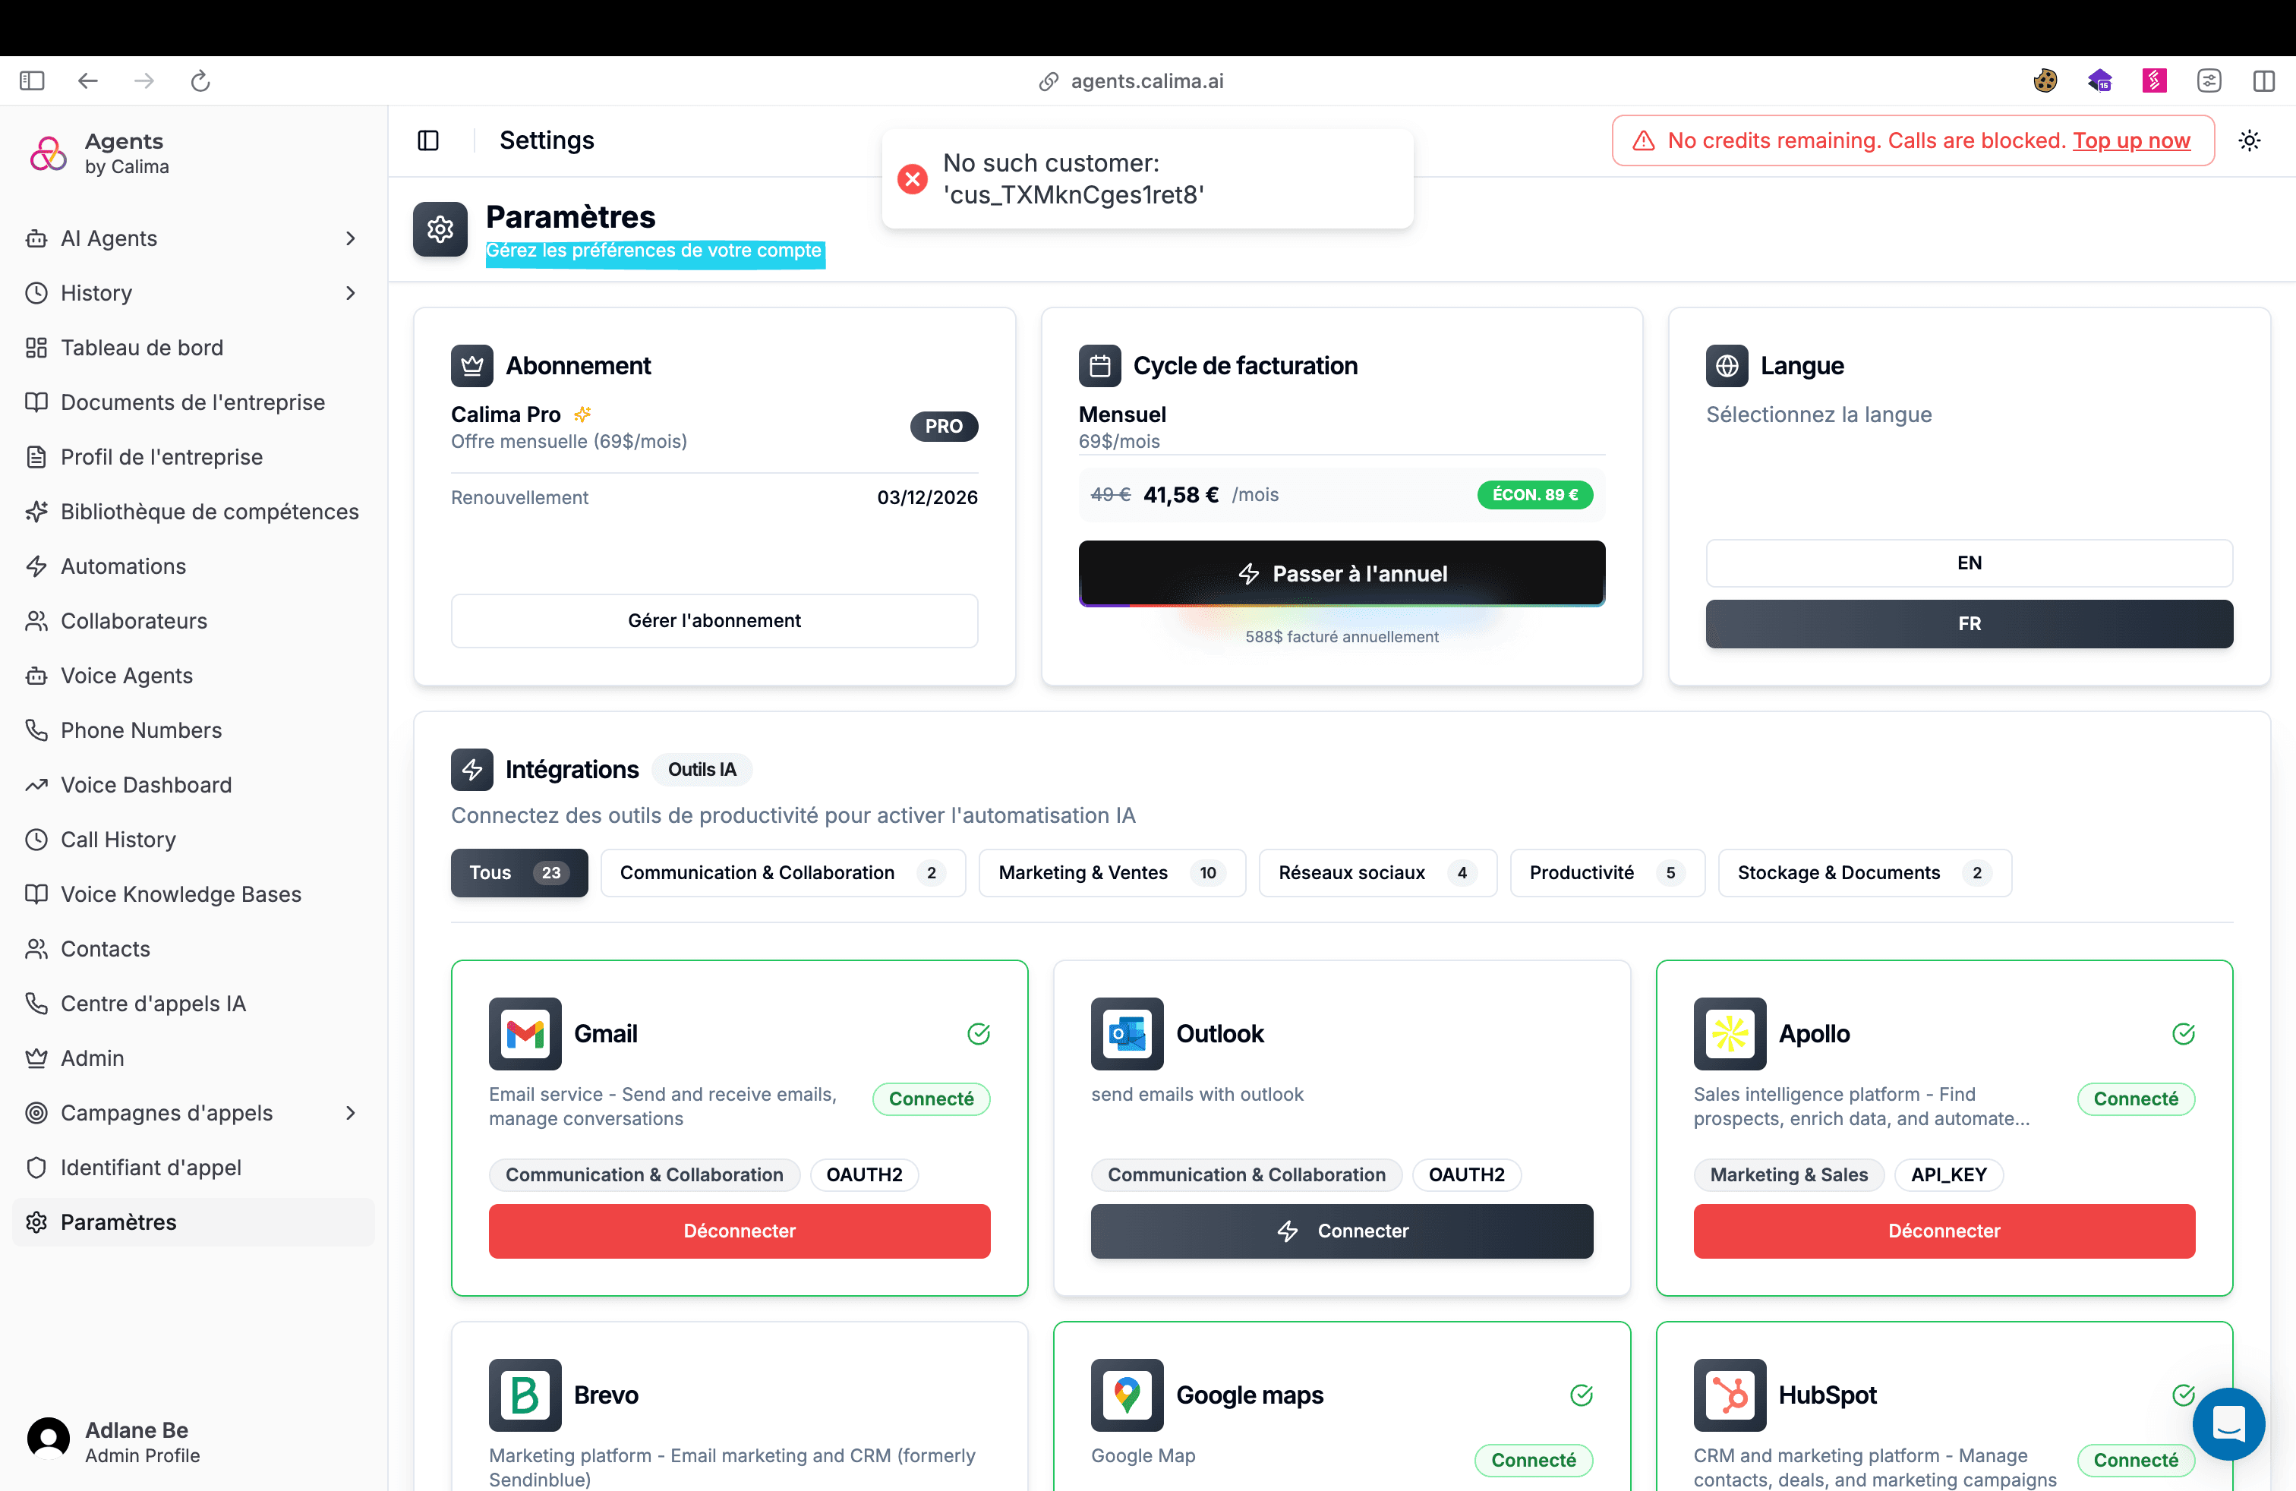Click the Top up now link
This screenshot has height=1491, width=2296.
[x=2131, y=140]
